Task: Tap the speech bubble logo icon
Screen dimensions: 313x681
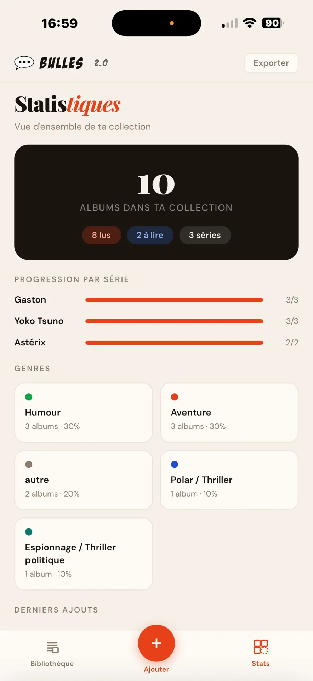Action: pos(24,63)
